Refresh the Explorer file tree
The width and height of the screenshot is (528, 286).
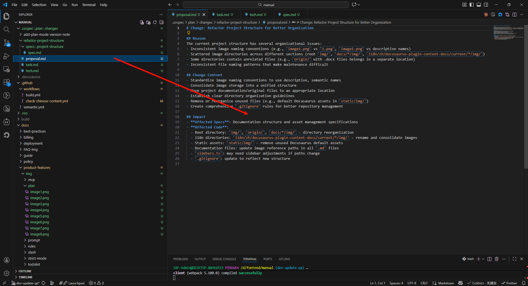(155, 22)
